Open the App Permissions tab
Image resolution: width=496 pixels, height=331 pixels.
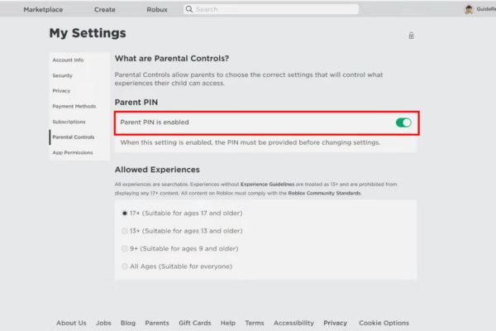(x=73, y=152)
